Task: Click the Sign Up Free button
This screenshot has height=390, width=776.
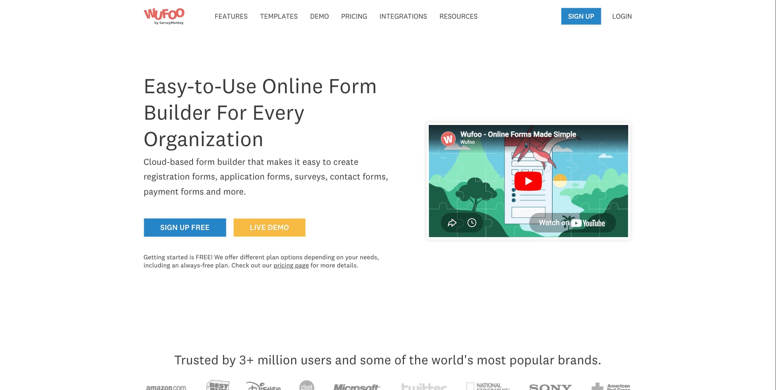Action: 185,228
